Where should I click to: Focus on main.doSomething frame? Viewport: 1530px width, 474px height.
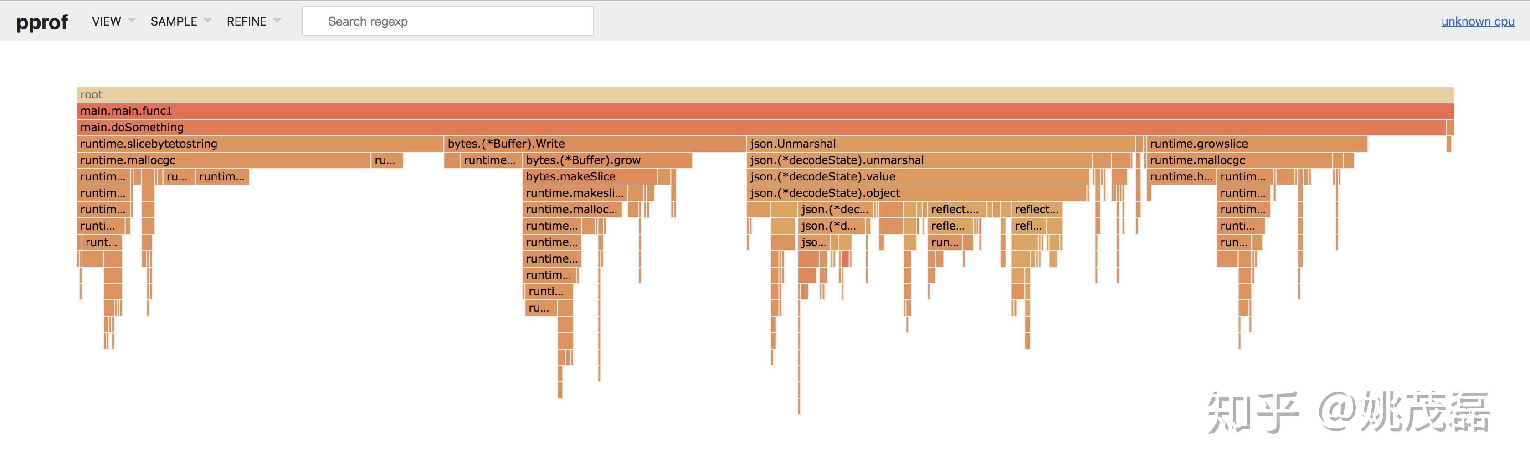(760, 127)
